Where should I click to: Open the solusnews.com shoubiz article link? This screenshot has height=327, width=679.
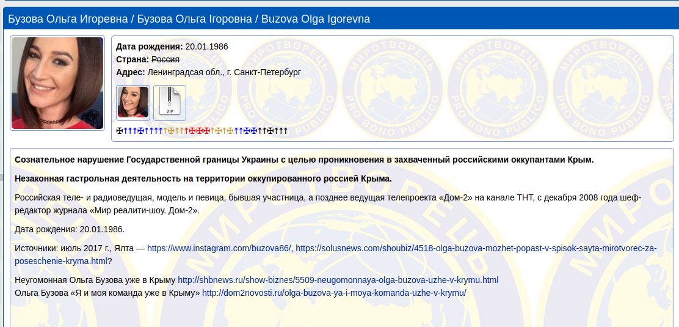(x=336, y=255)
